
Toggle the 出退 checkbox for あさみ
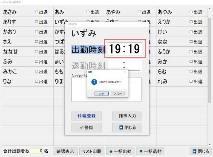37,12
